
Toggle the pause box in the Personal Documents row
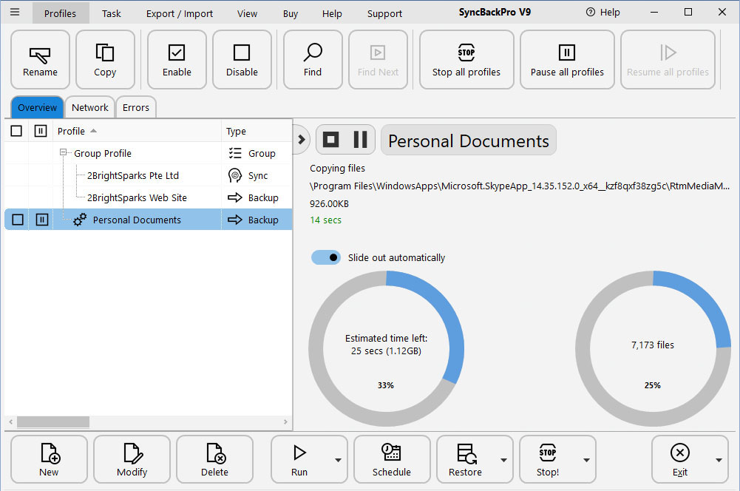[42, 220]
